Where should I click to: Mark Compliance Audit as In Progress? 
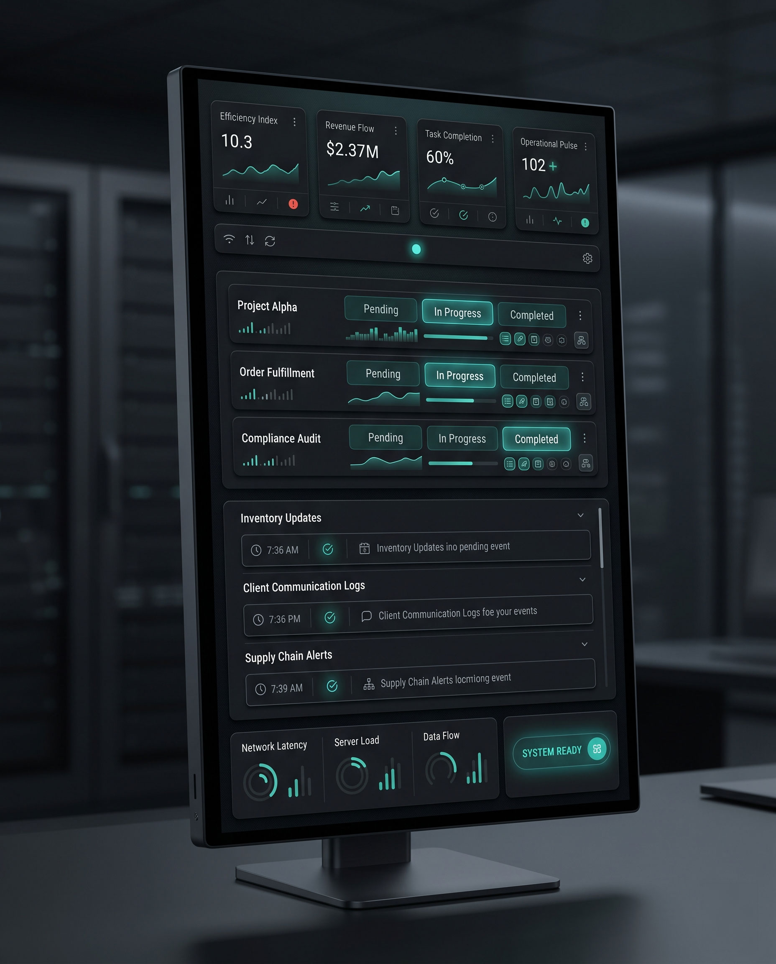(x=462, y=439)
